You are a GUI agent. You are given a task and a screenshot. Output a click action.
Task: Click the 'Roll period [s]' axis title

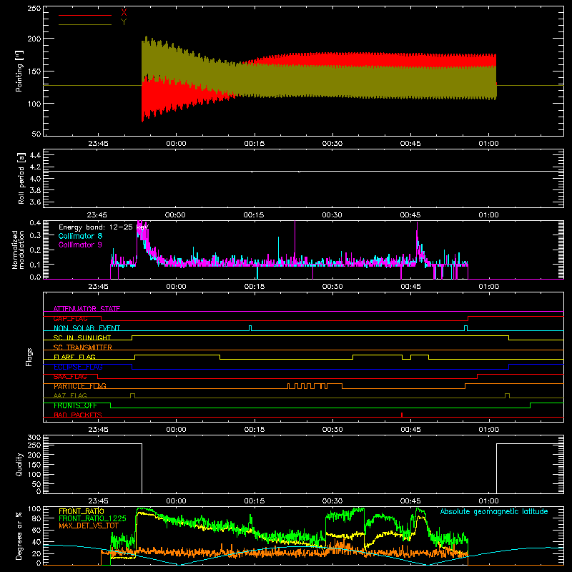coord(21,178)
